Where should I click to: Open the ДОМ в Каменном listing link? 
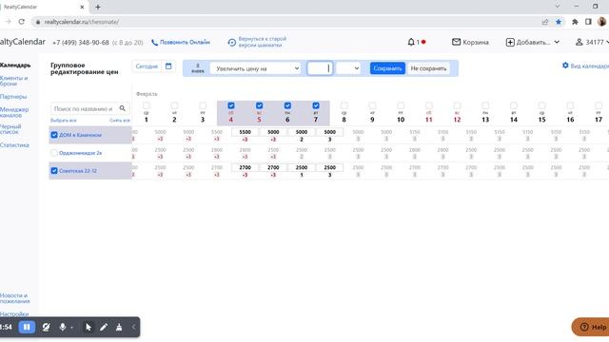point(80,135)
